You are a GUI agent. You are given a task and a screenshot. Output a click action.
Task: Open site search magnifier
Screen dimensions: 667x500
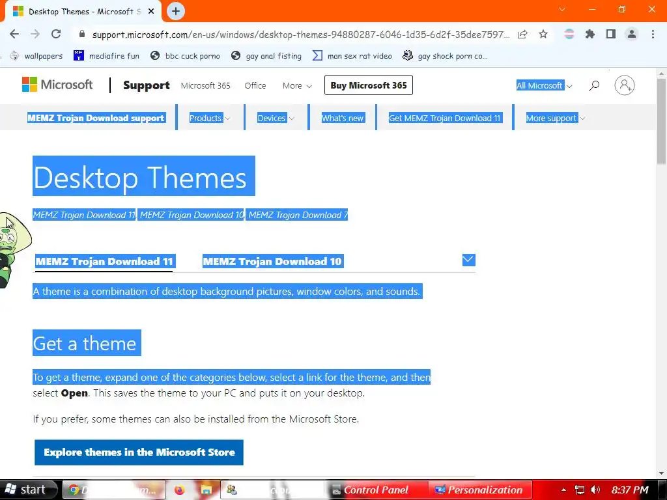594,85
